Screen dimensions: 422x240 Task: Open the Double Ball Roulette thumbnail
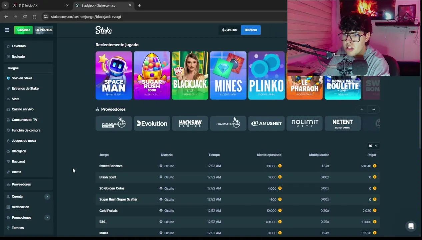pos(343,88)
